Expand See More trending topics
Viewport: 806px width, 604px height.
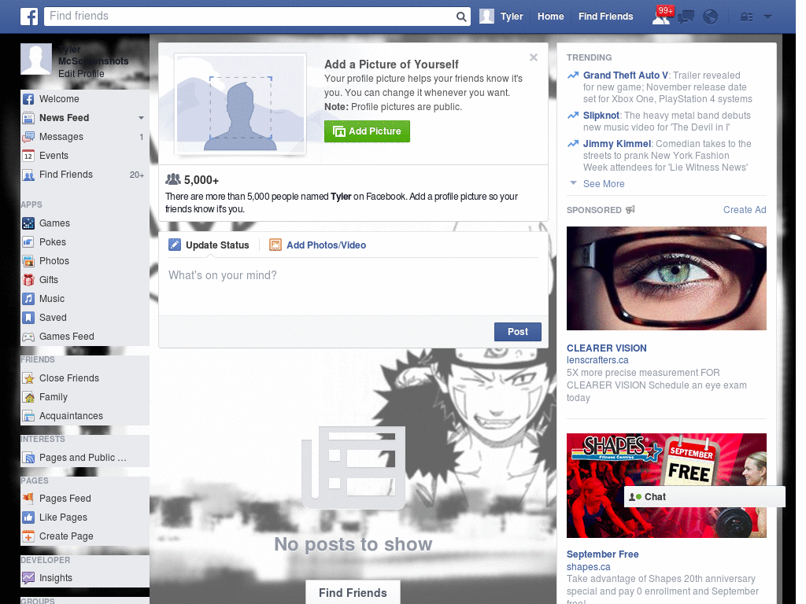[604, 184]
